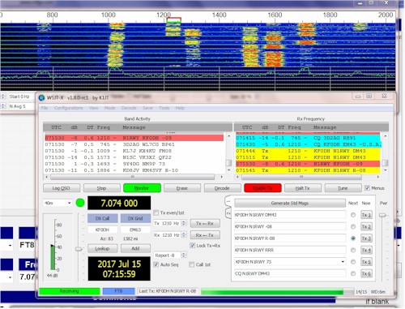Select the Next radio button for Tx 3

click(x=353, y=238)
